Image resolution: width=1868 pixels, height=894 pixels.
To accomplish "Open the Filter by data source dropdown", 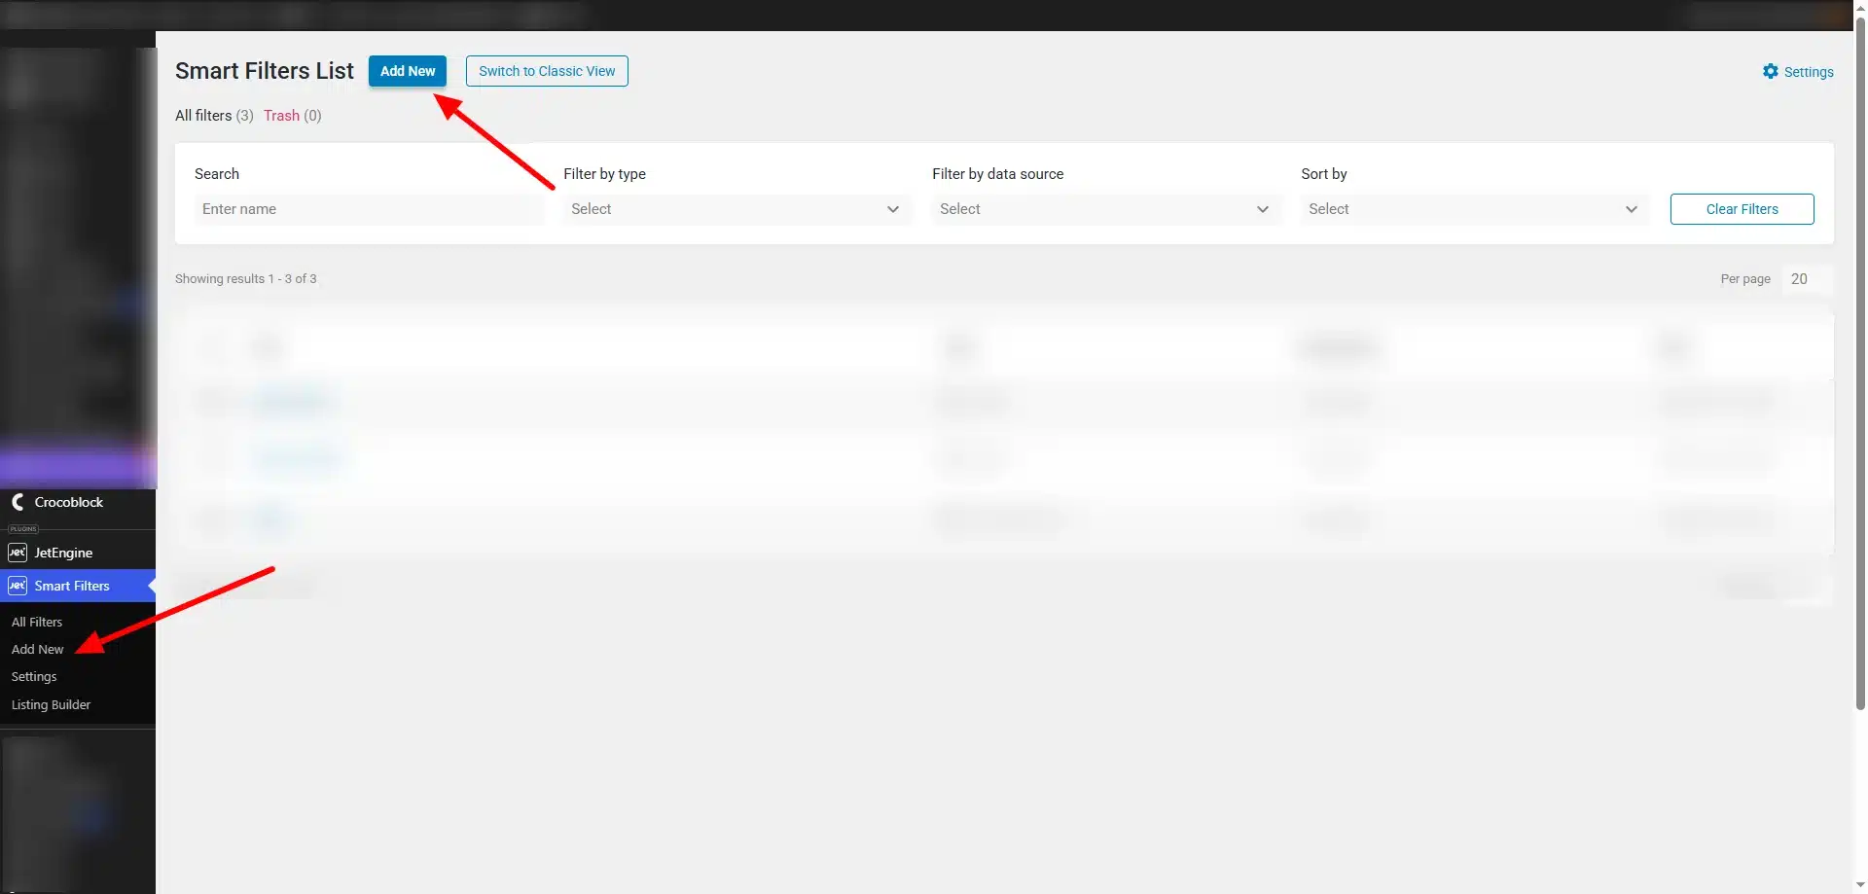I will 1106,209.
